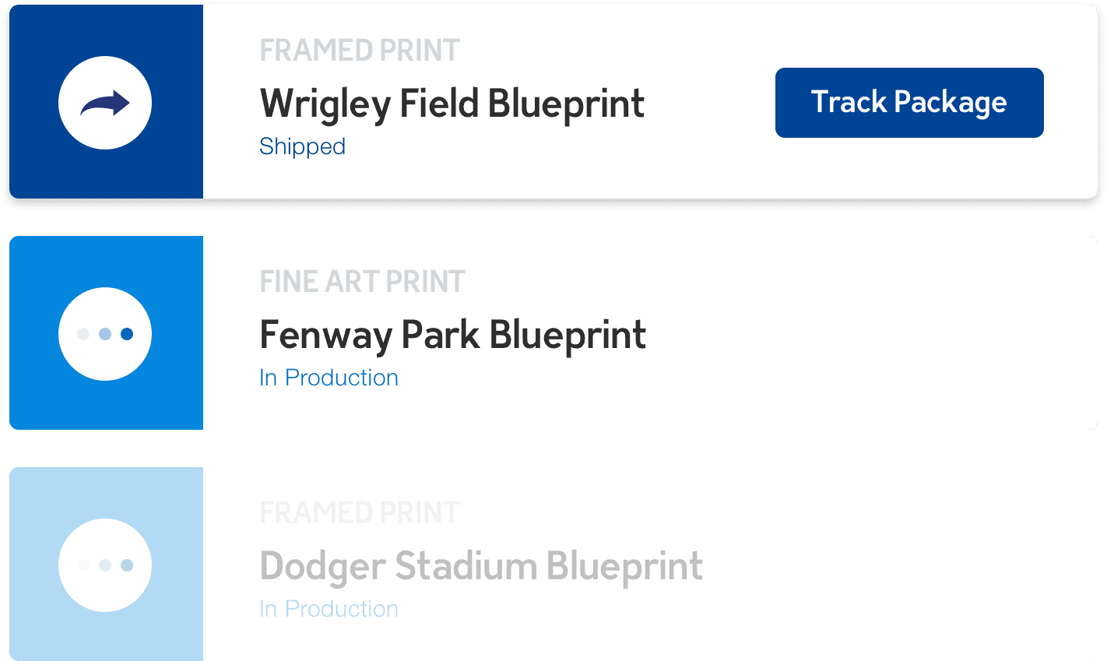
Task: Click the Track Package button
Action: click(x=908, y=102)
